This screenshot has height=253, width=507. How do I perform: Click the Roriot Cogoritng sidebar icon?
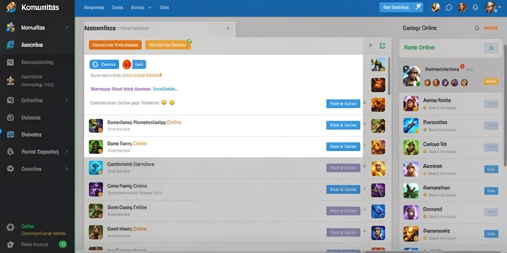pyautogui.click(x=10, y=152)
